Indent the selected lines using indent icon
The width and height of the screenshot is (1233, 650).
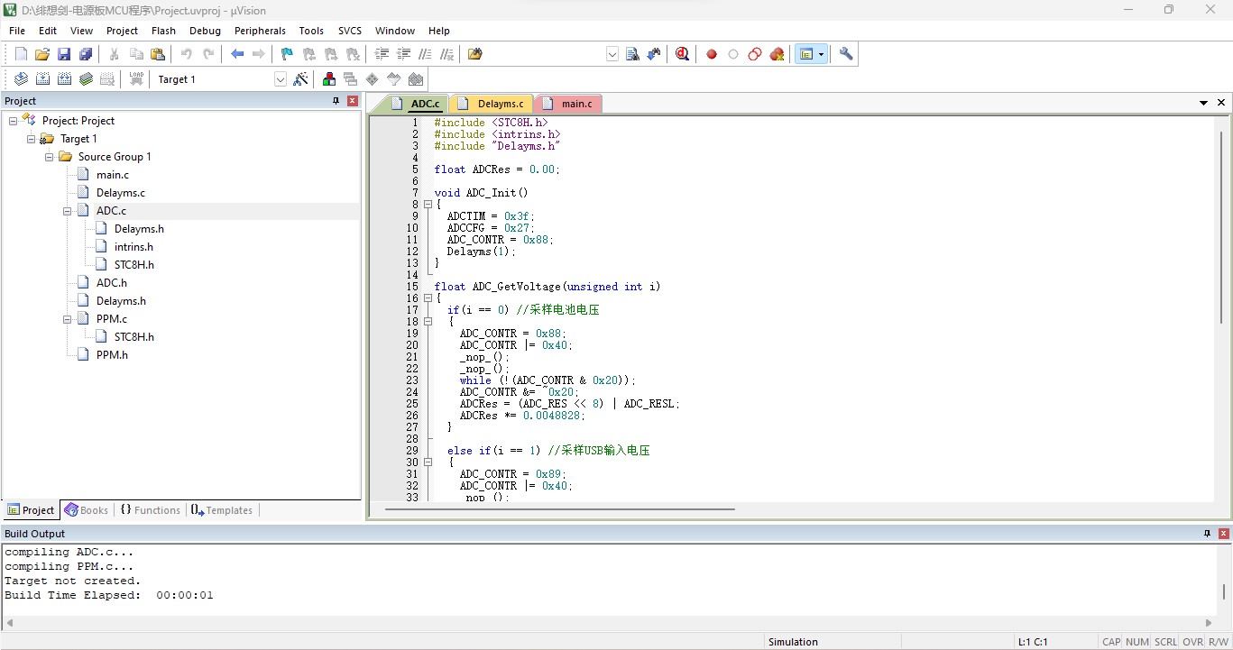point(382,54)
